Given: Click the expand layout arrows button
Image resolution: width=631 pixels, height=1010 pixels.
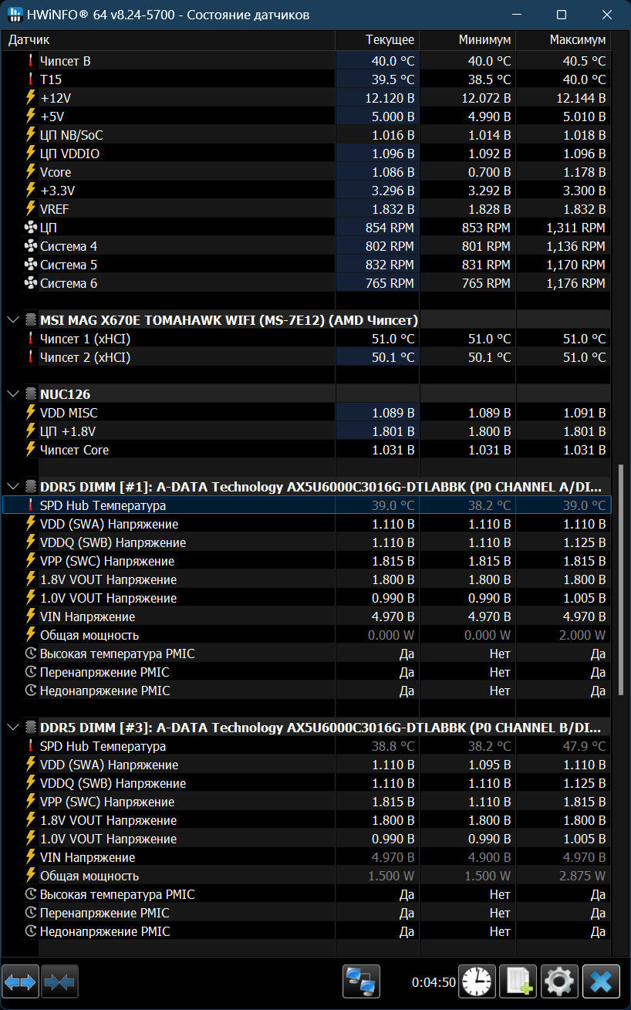Looking at the screenshot, I should point(21,982).
